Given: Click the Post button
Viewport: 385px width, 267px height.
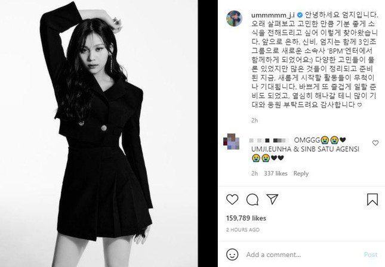Looking at the screenshot, I should (x=371, y=254).
